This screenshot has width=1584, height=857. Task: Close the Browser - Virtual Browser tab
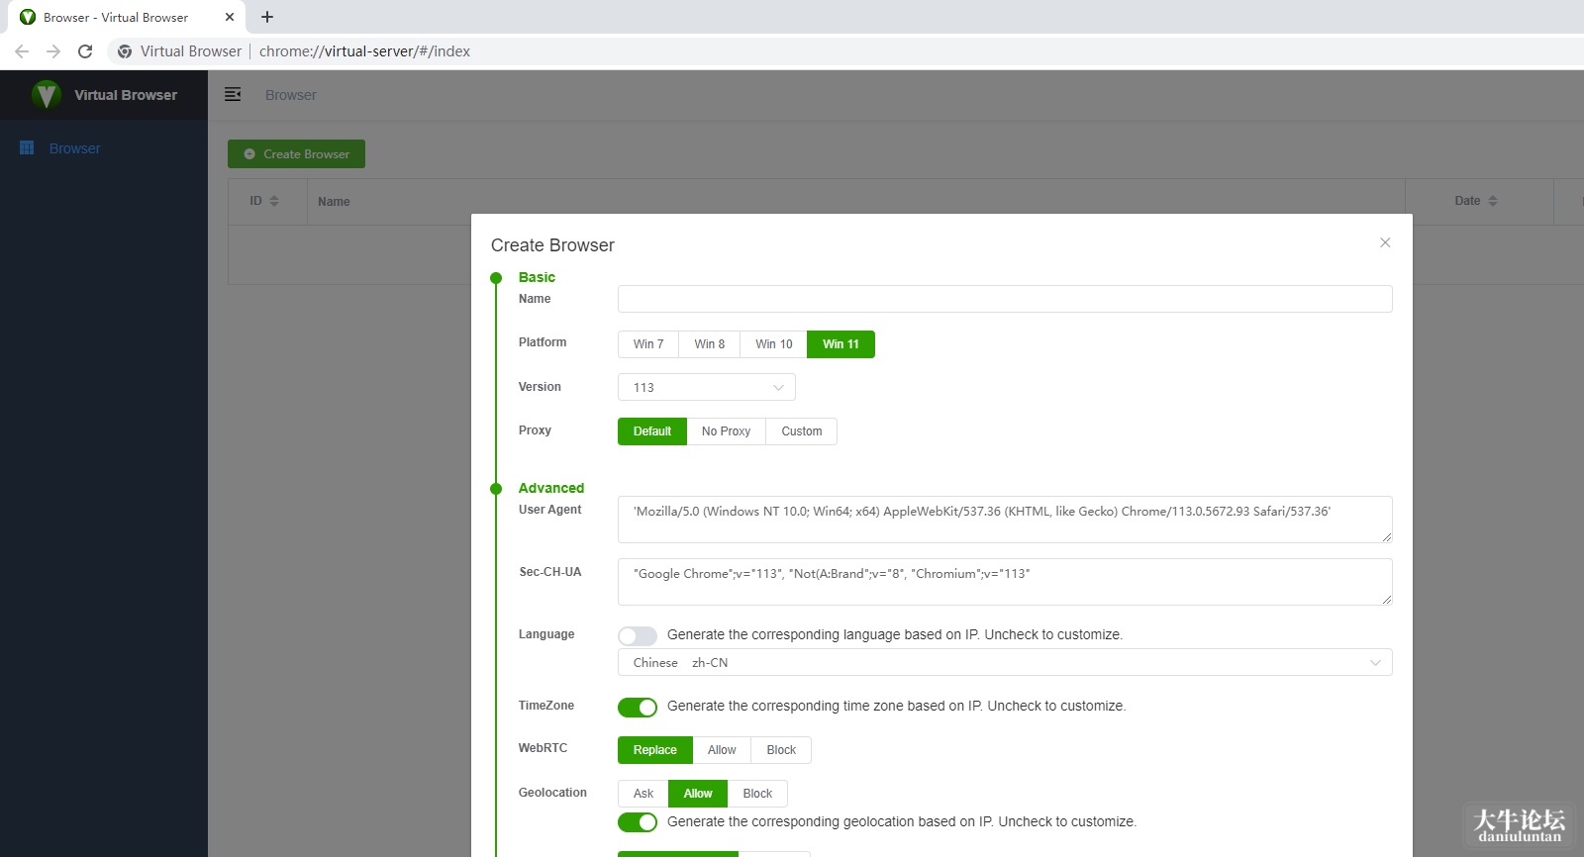230,17
